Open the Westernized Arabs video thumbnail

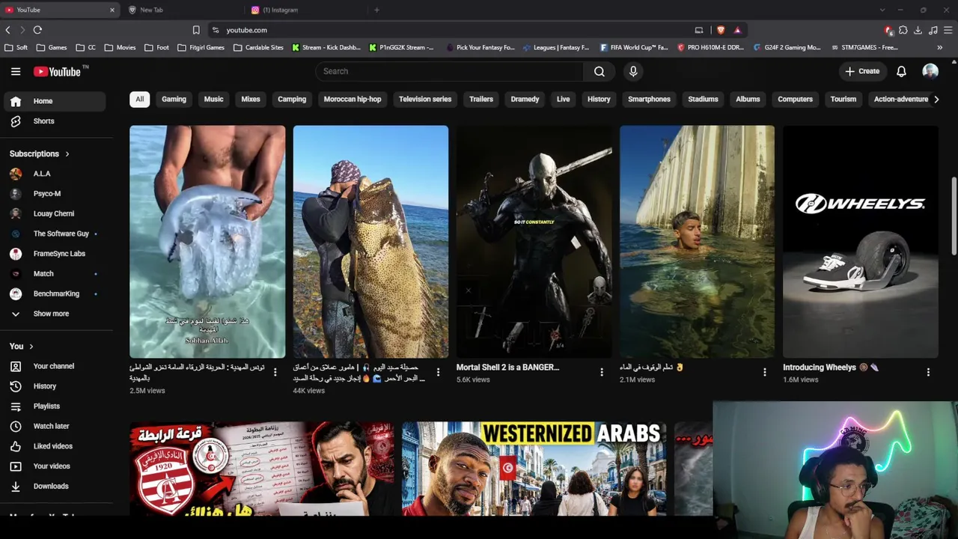(534, 469)
